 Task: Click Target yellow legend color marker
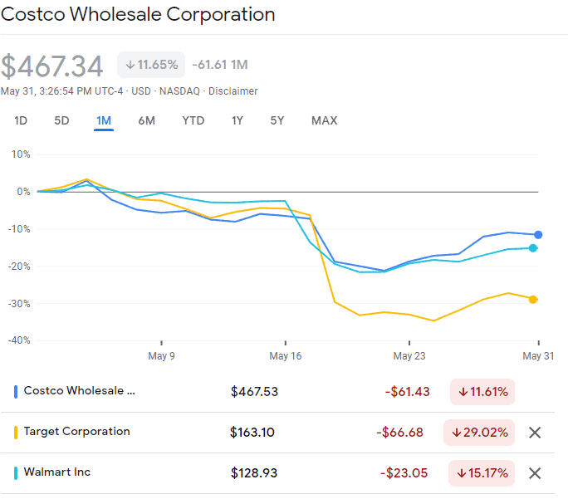16,432
